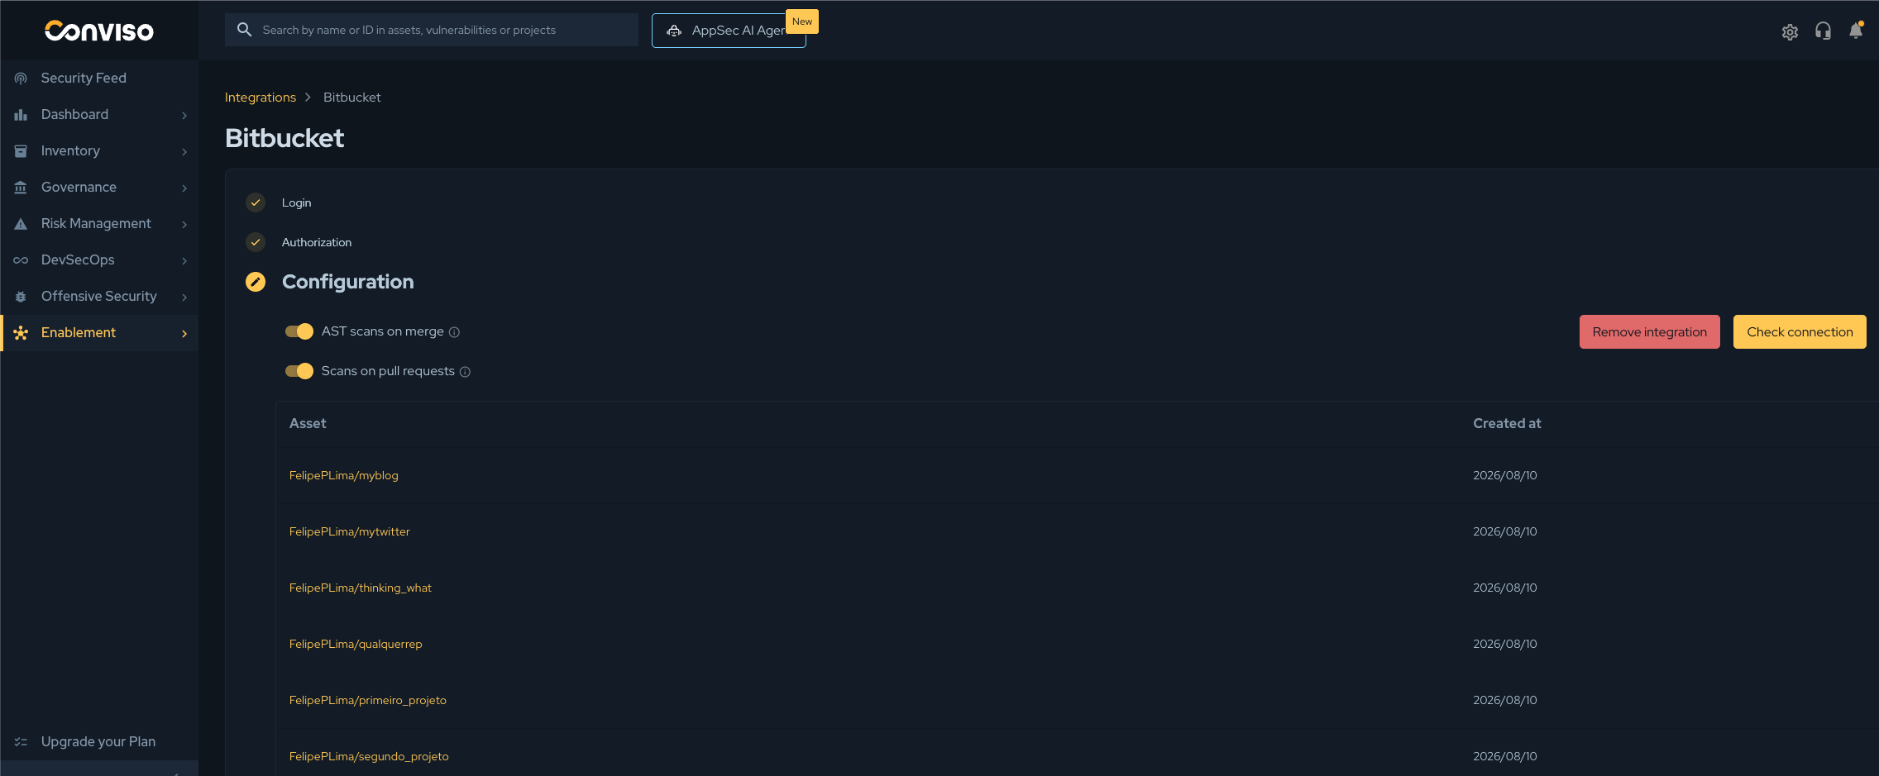Click the Governance building icon
Screen dimensions: 1879x776
pos(21,187)
